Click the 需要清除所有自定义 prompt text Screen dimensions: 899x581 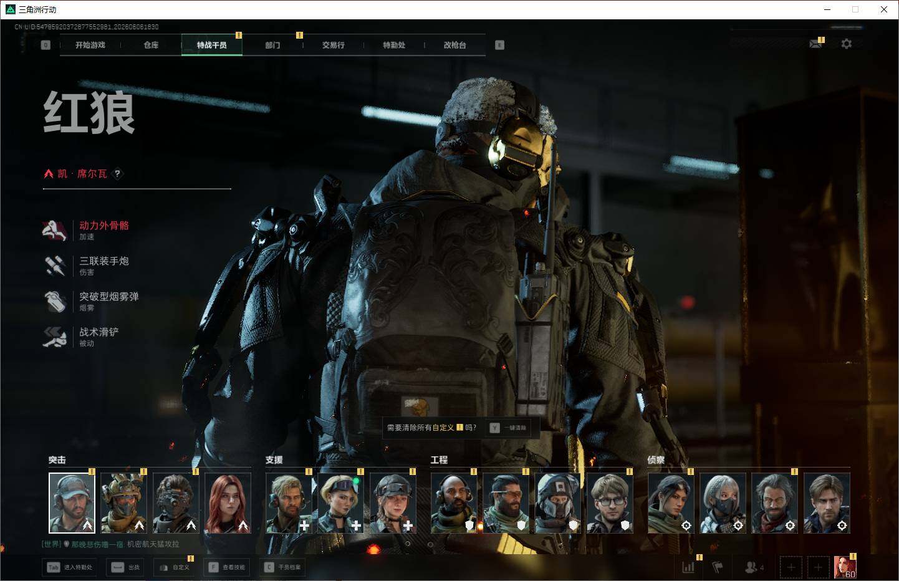431,428
